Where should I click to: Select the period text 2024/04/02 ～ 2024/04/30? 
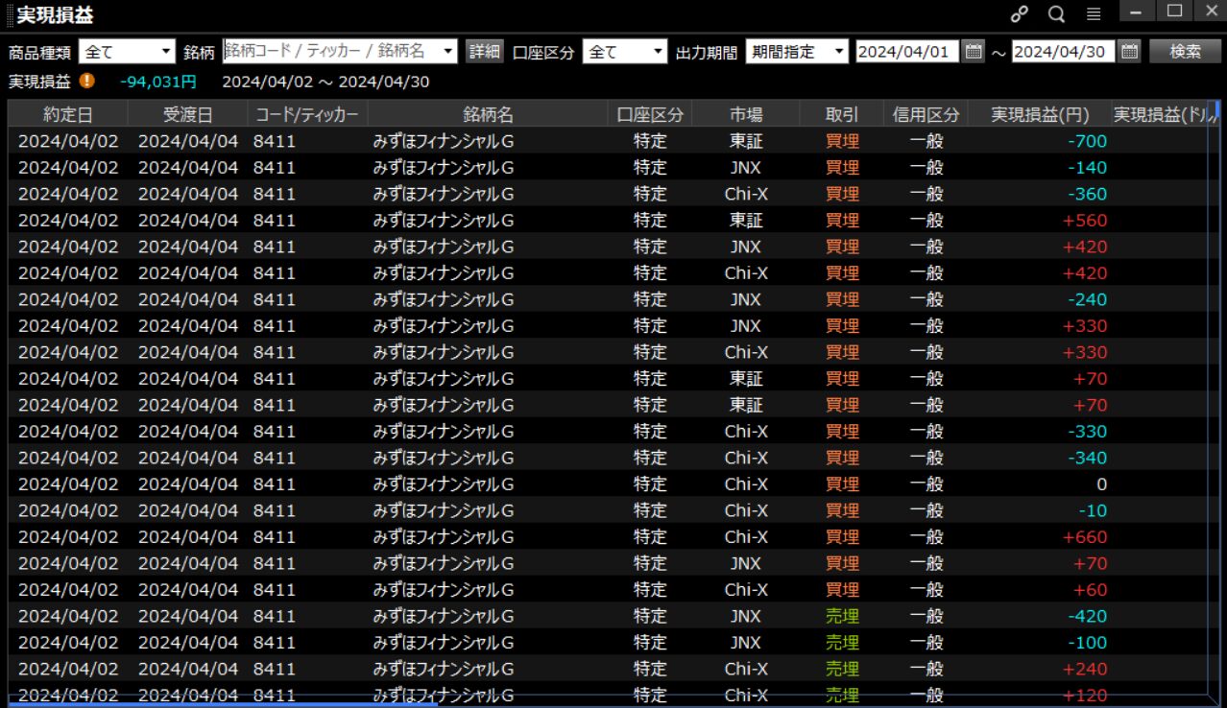(x=325, y=82)
